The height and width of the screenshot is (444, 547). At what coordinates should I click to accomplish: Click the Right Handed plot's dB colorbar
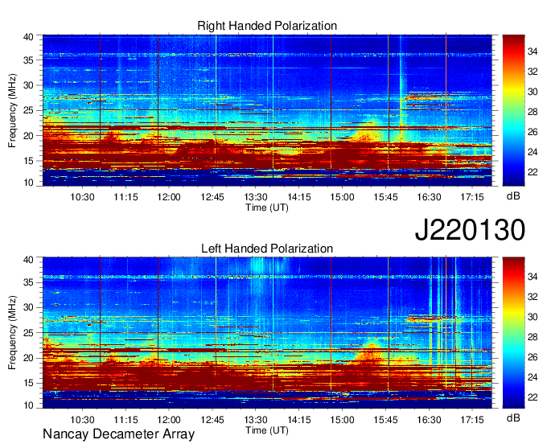(513, 110)
